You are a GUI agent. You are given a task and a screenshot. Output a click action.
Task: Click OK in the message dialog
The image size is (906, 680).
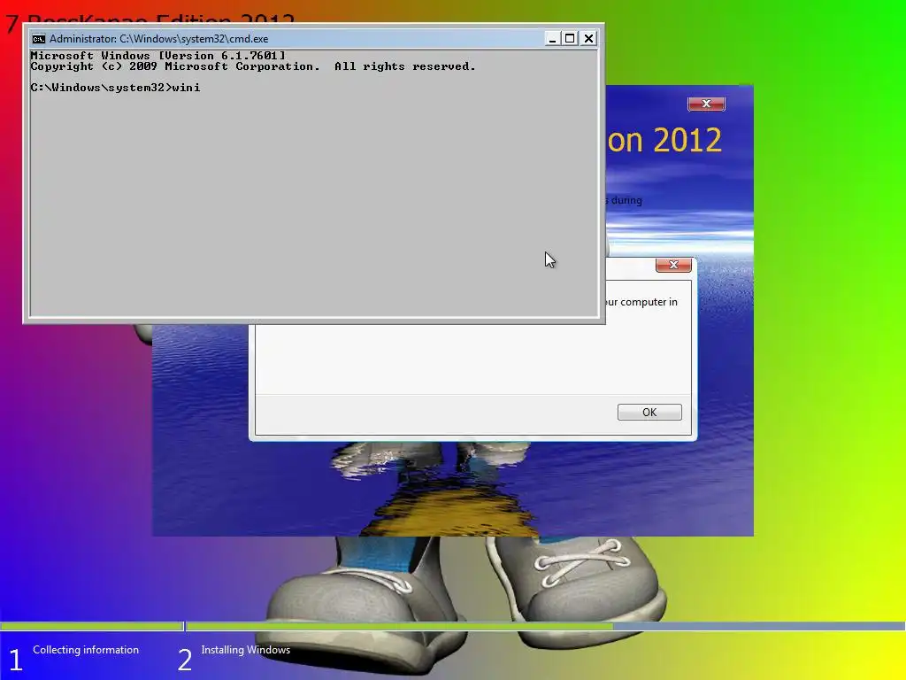tap(649, 413)
